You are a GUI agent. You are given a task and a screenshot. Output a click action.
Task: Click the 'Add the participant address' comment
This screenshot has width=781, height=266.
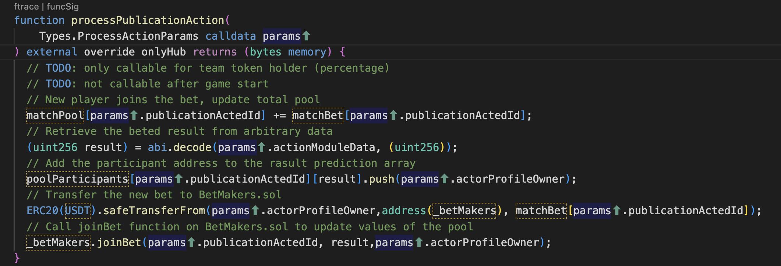[221, 163]
